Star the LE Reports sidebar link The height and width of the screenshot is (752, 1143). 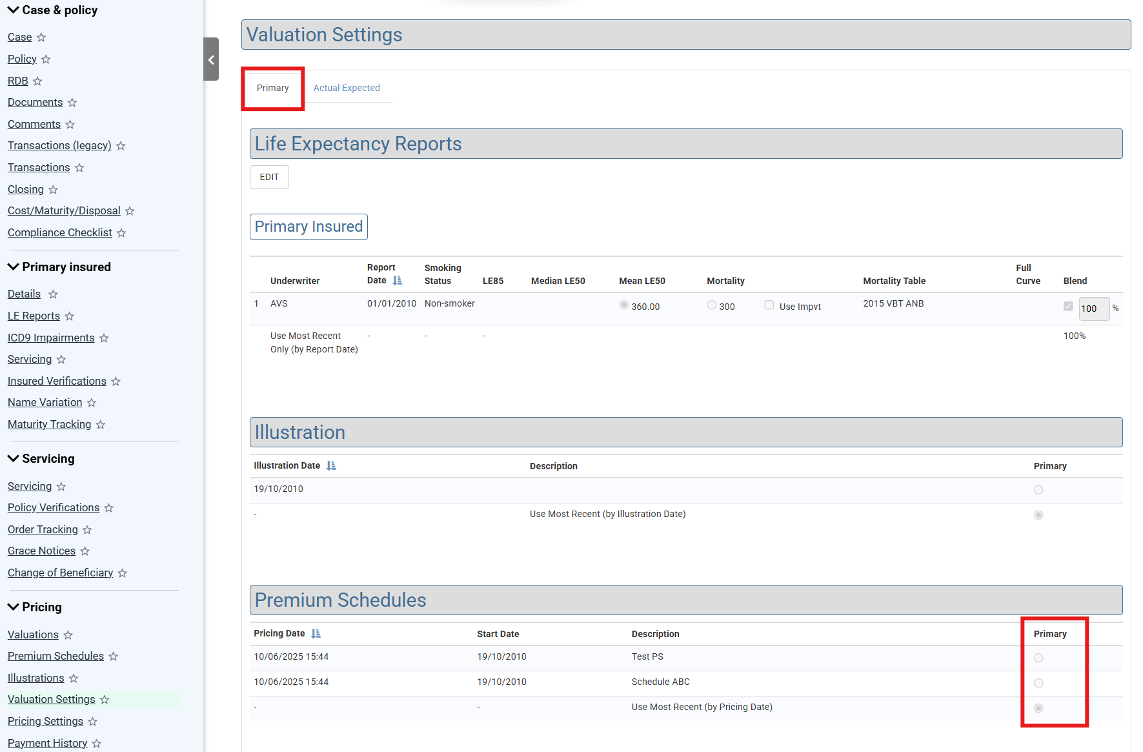tap(70, 316)
